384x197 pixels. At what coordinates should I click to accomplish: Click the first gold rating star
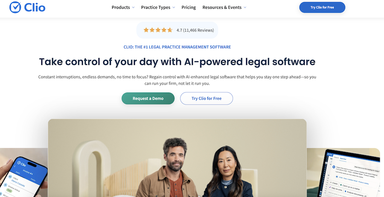coord(146,30)
